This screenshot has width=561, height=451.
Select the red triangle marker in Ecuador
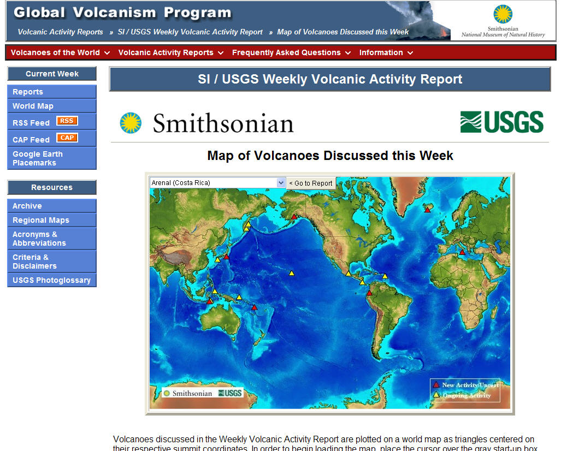tap(369, 293)
